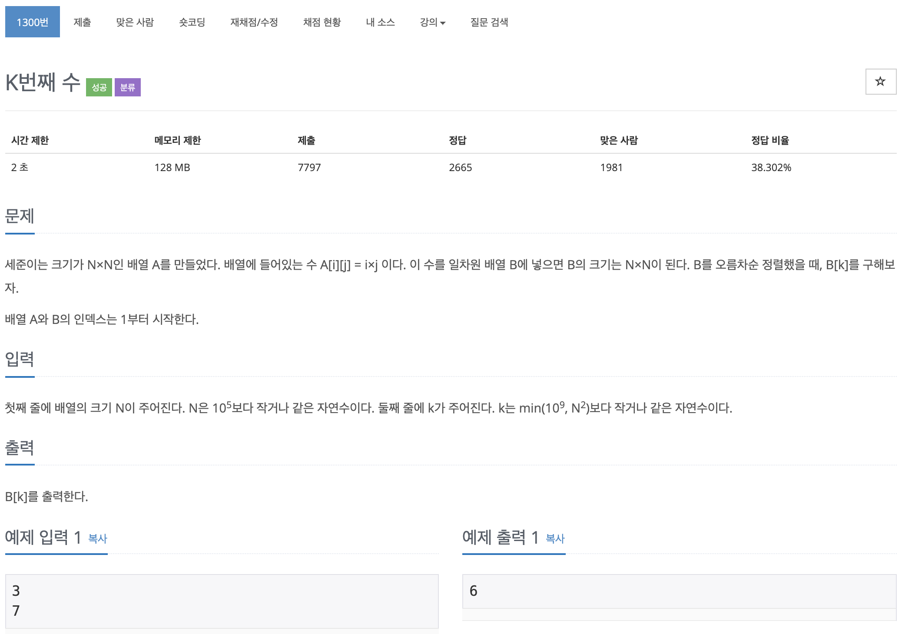Click the example input code box
The image size is (902, 634).
pyautogui.click(x=222, y=601)
